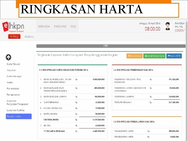Click the 'PENERIMAAN LAINNYA' row label
The image size is (188, 141).
tap(124, 97)
